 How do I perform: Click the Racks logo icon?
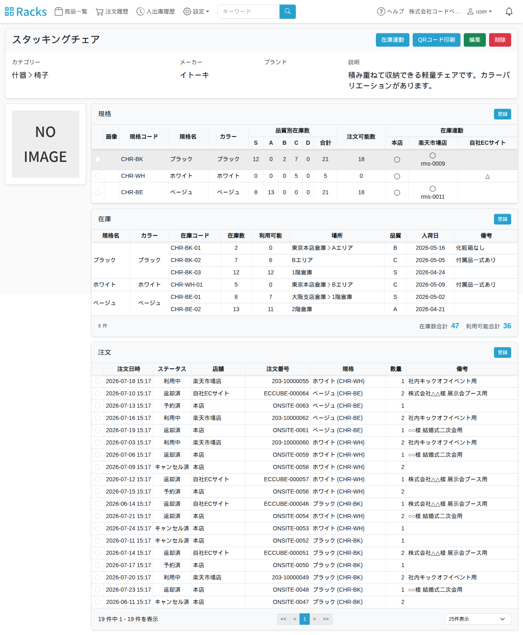[x=9, y=11]
